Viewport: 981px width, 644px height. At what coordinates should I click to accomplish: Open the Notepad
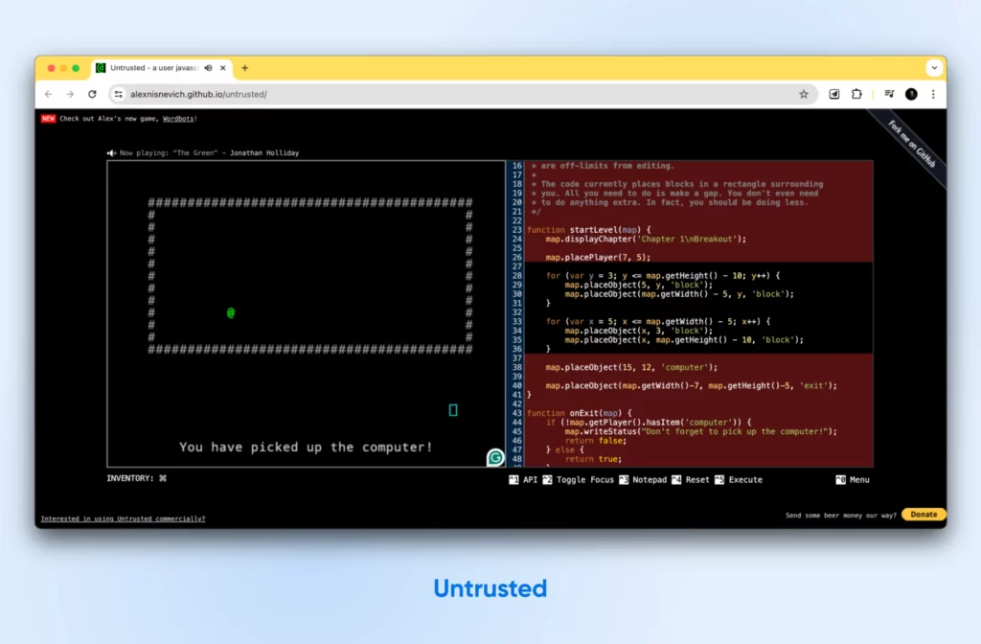pos(643,479)
